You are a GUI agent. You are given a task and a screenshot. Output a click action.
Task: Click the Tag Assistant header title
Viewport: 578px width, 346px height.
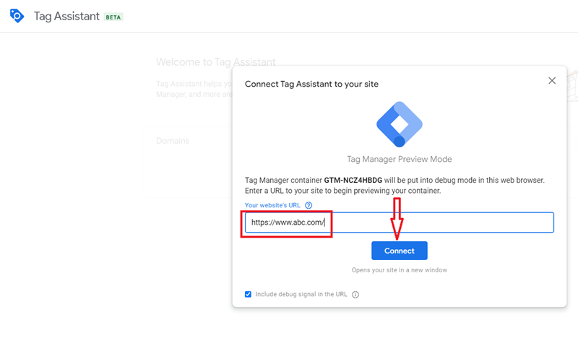coord(66,16)
